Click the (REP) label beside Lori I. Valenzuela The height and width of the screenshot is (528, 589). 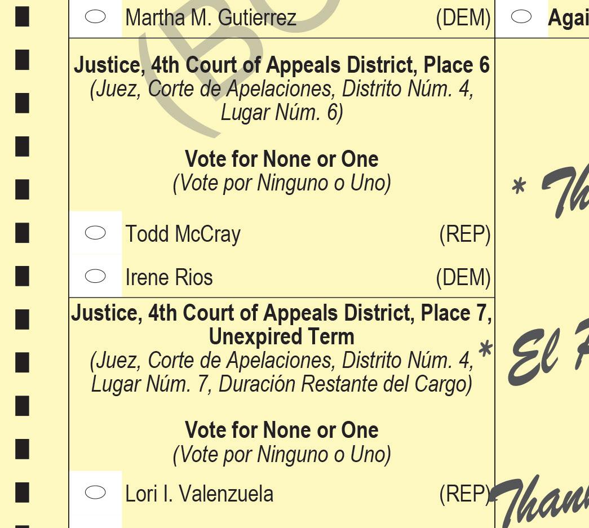click(465, 494)
